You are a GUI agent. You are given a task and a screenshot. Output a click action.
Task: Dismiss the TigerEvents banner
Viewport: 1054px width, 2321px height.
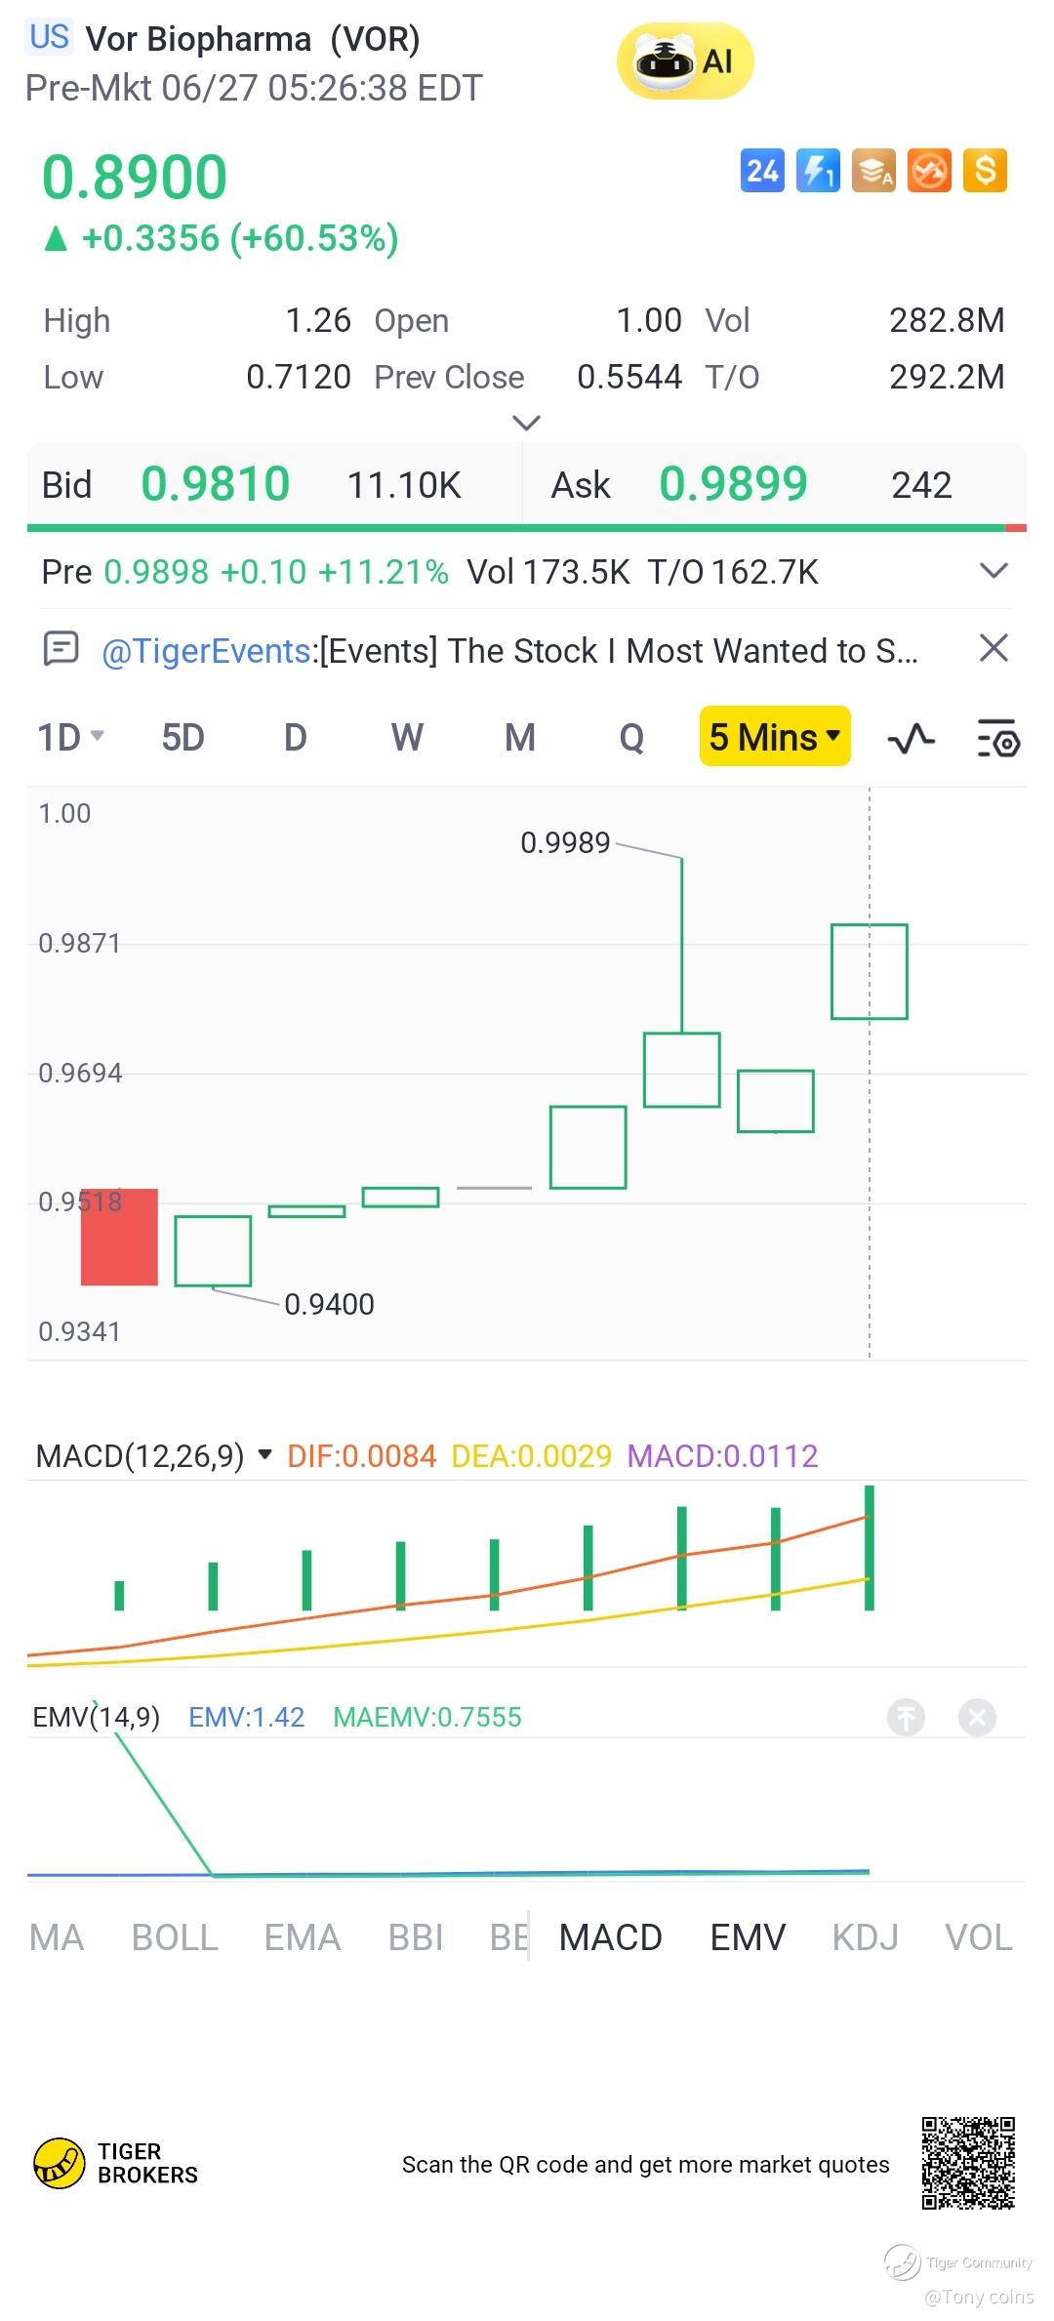993,648
